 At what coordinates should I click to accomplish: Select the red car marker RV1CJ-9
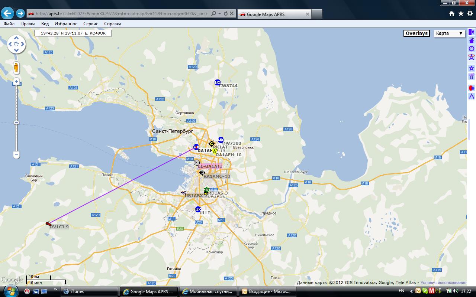coord(48,223)
